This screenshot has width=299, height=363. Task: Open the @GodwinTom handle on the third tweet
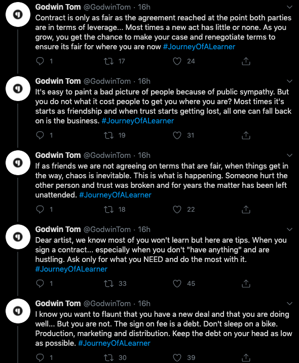coord(107,155)
